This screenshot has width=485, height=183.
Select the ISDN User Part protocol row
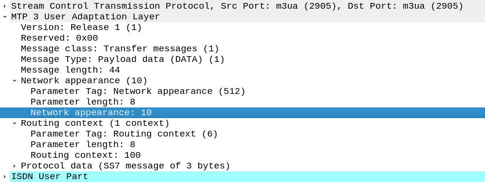click(247, 177)
